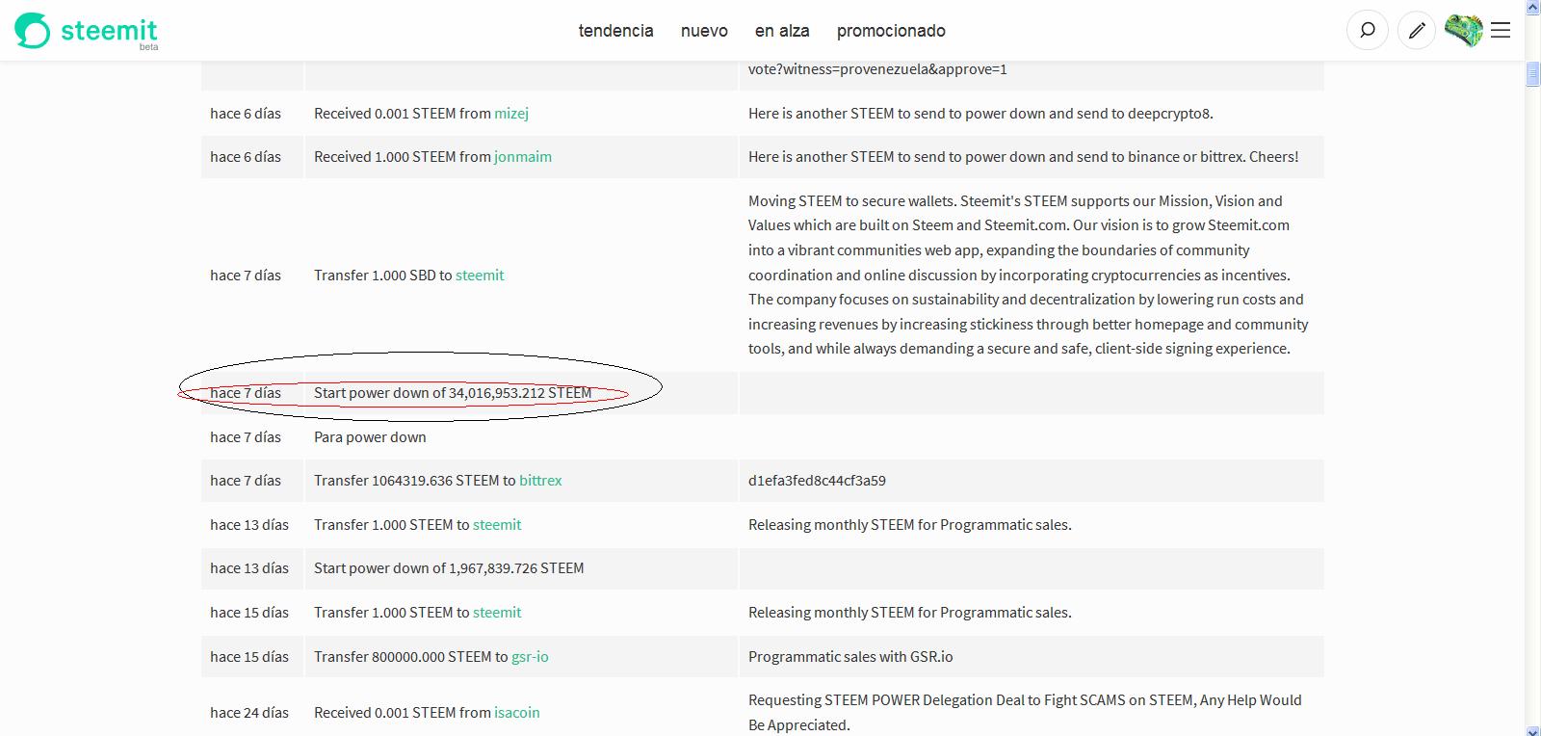This screenshot has width=1541, height=736.
Task: Open the search magnifier icon
Action: [x=1367, y=31]
